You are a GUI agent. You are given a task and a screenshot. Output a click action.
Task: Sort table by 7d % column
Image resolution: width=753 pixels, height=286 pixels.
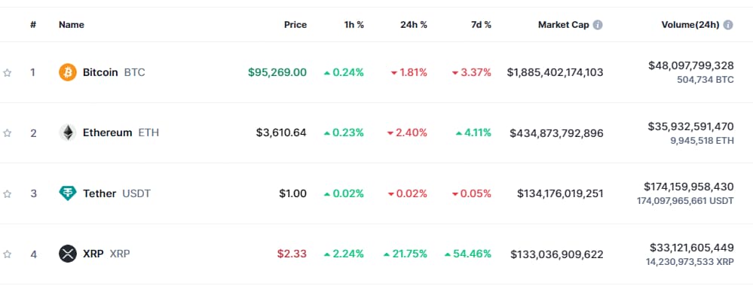tap(481, 25)
